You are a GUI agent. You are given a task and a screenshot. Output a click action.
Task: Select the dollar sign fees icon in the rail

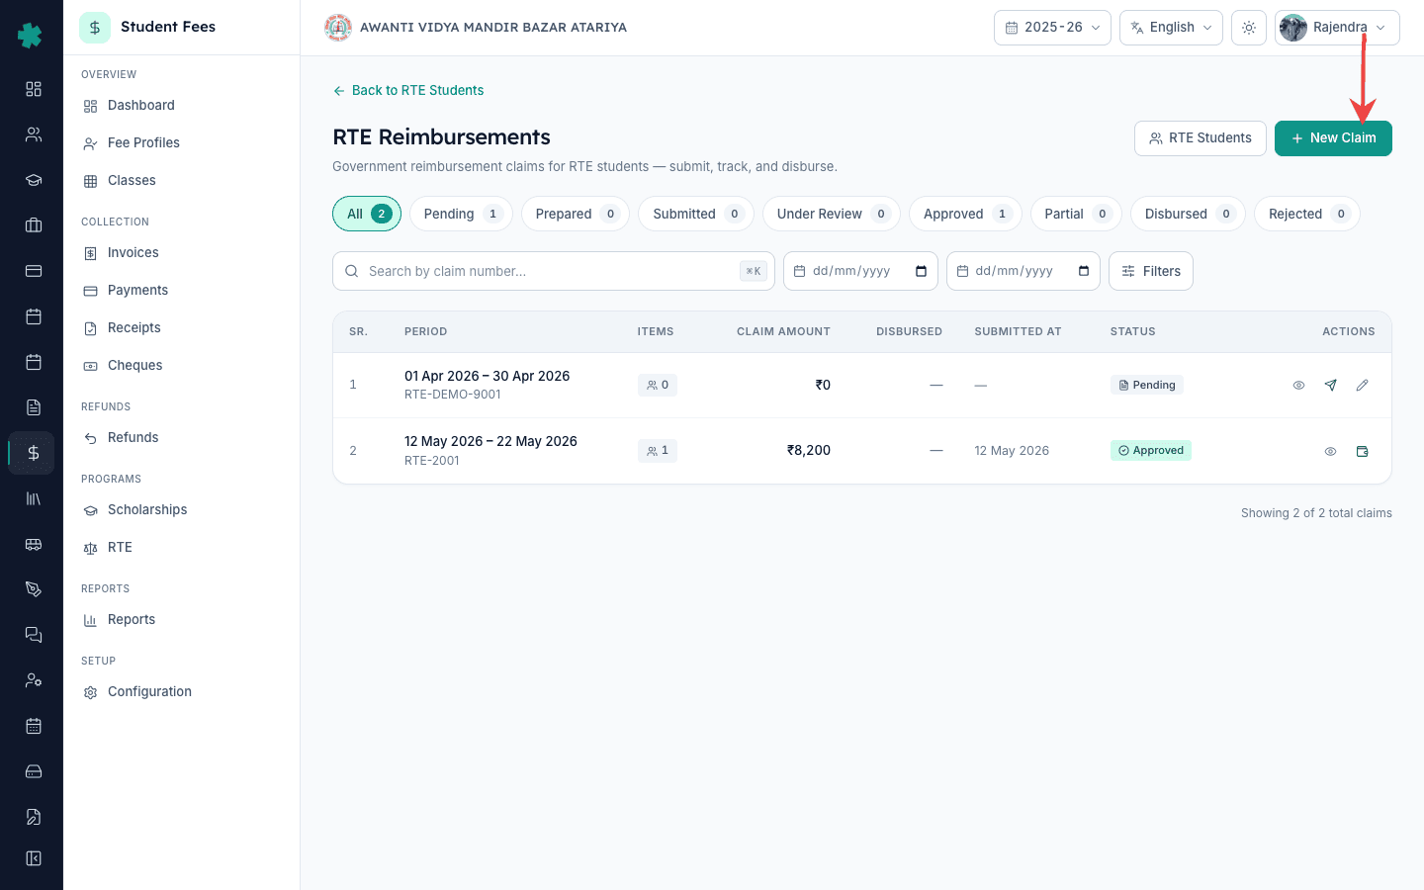(34, 453)
